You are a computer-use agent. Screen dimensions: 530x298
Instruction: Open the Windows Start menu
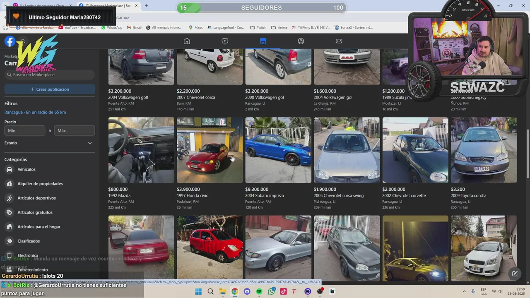point(198,291)
